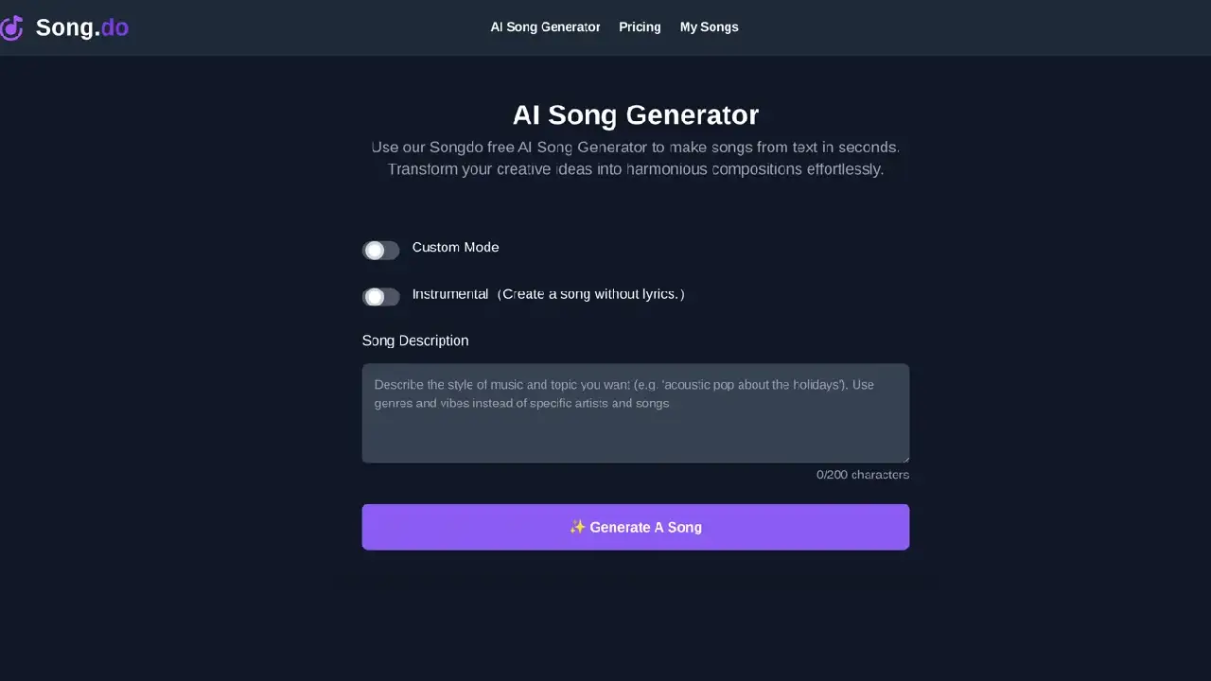Turn on the Instrumental toggle
1211x681 pixels.
(380, 297)
